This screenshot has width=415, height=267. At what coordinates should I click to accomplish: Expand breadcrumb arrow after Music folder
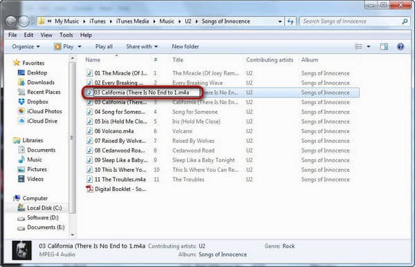point(179,21)
